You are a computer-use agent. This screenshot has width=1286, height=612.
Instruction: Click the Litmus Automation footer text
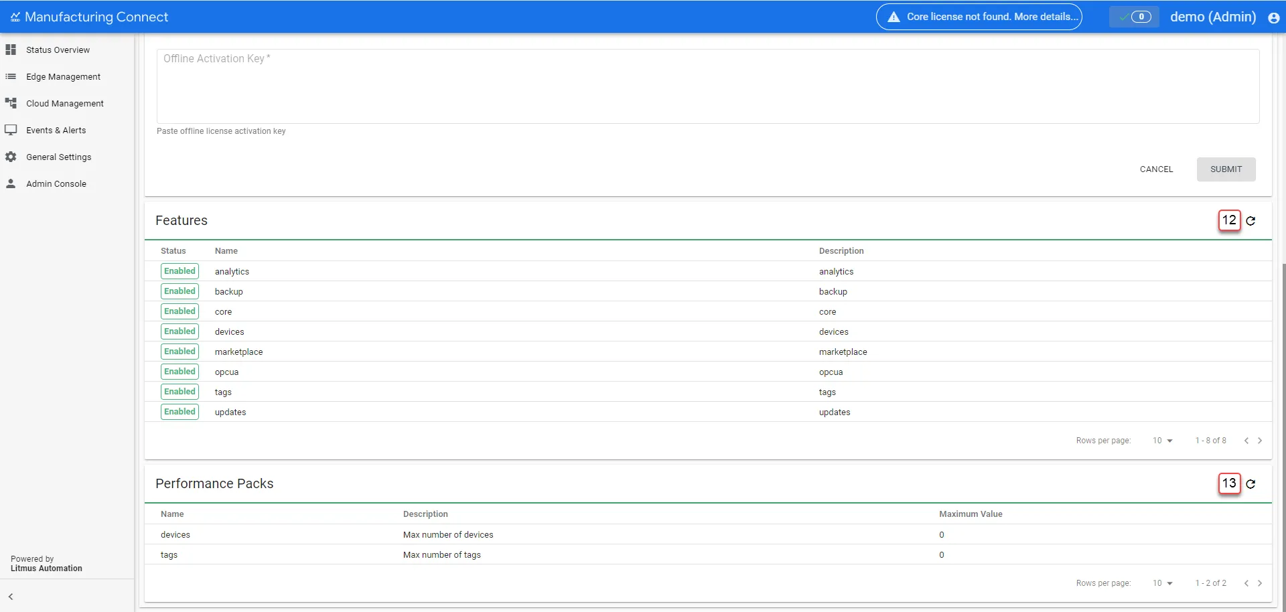pyautogui.click(x=46, y=568)
